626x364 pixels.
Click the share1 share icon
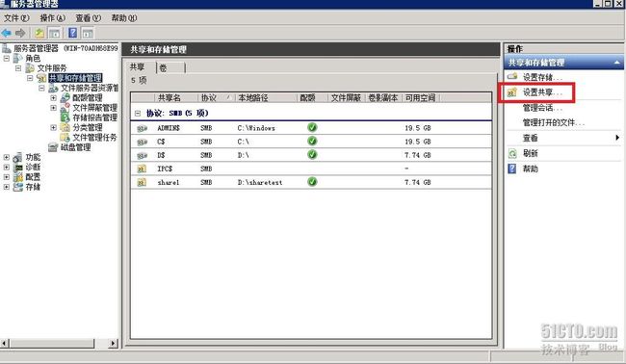(x=142, y=183)
